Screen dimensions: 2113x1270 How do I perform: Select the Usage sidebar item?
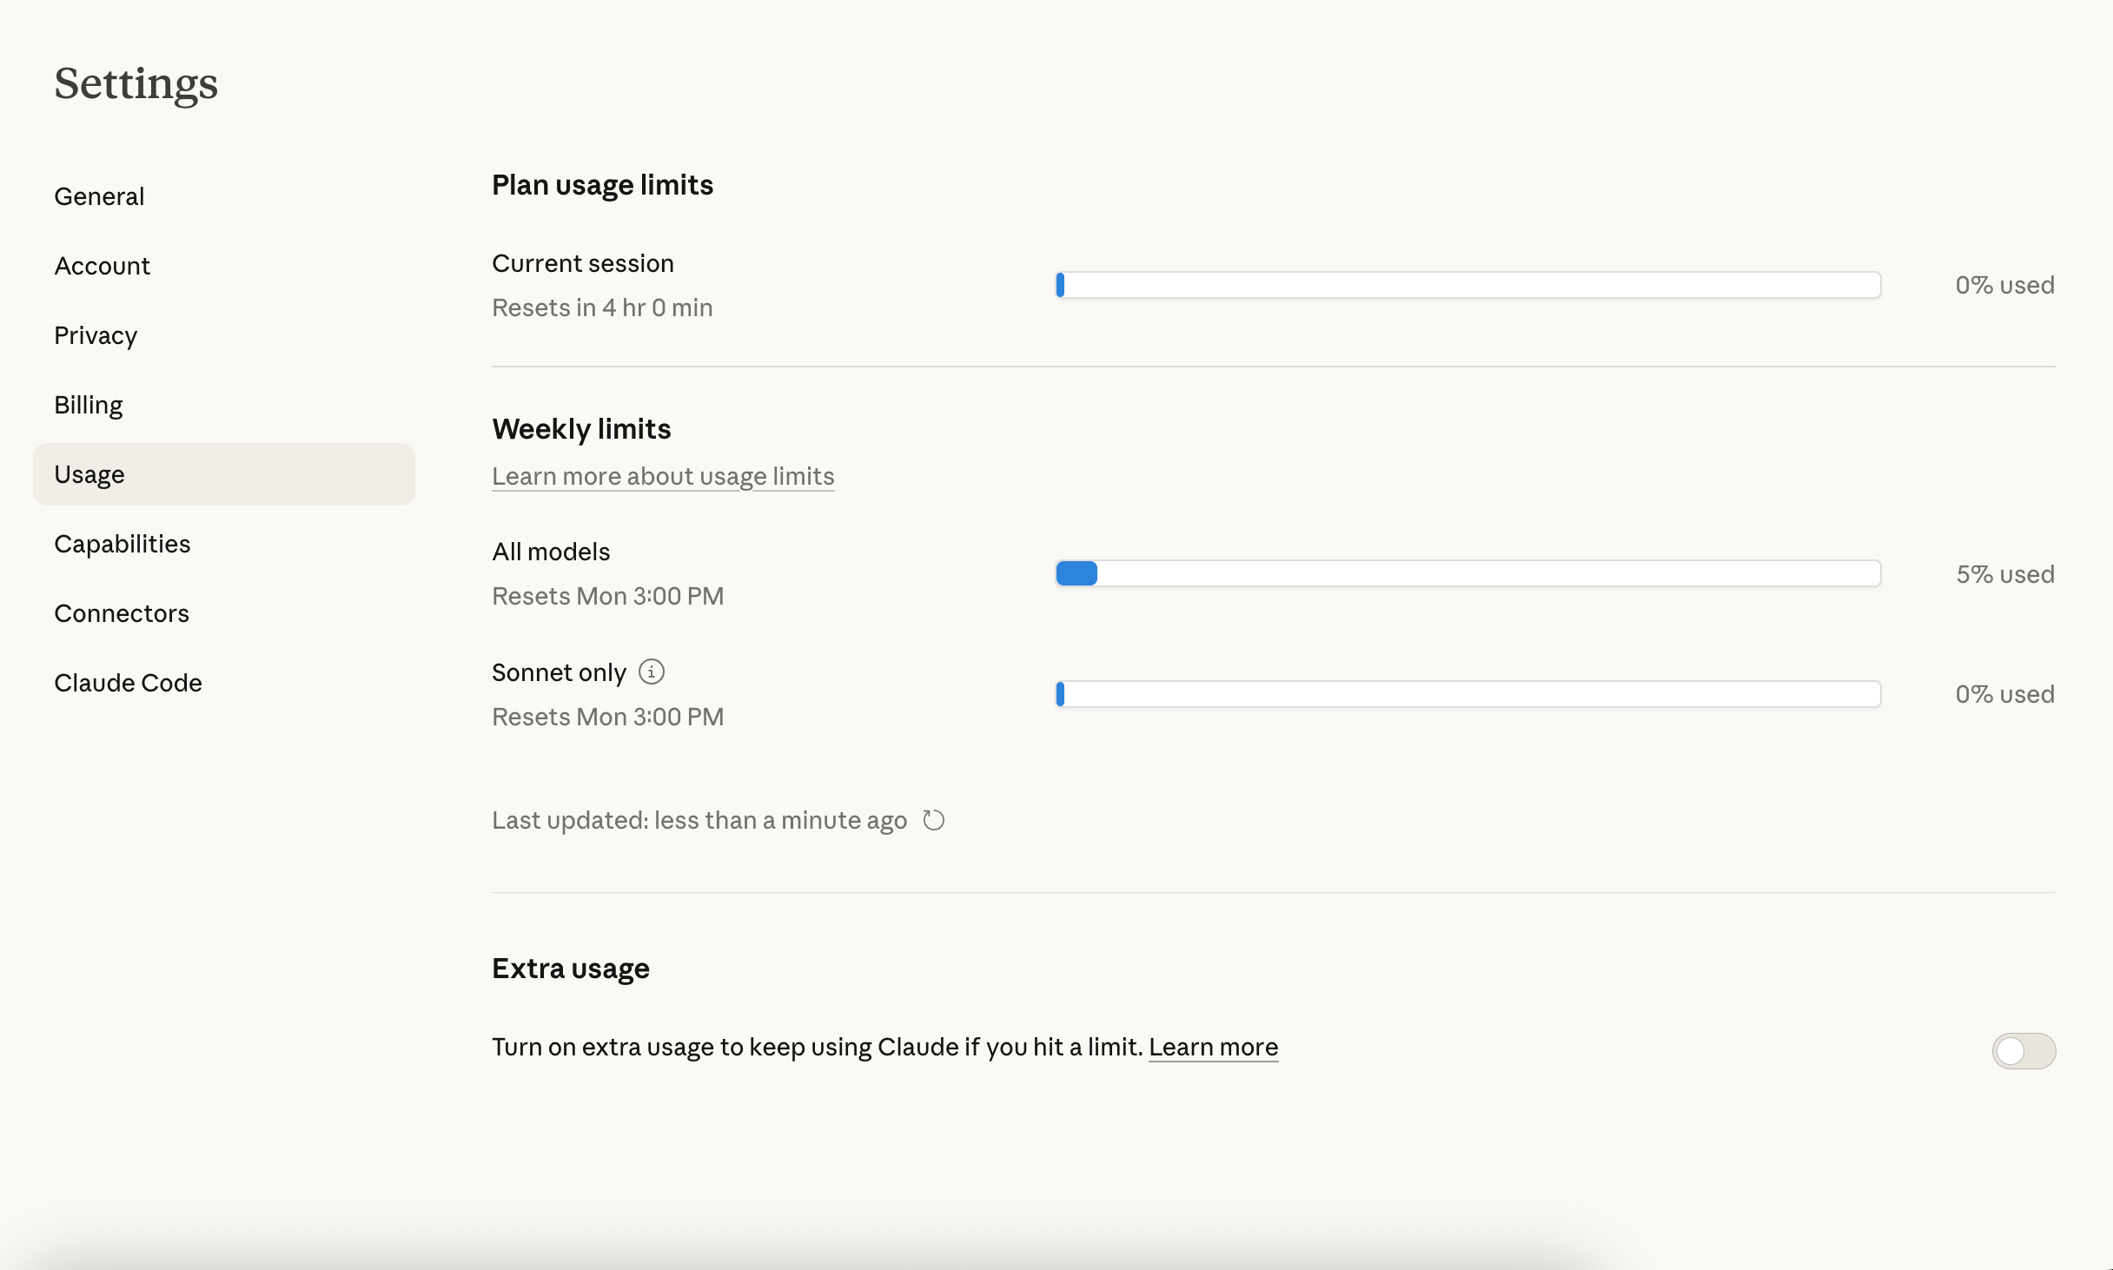click(x=224, y=474)
